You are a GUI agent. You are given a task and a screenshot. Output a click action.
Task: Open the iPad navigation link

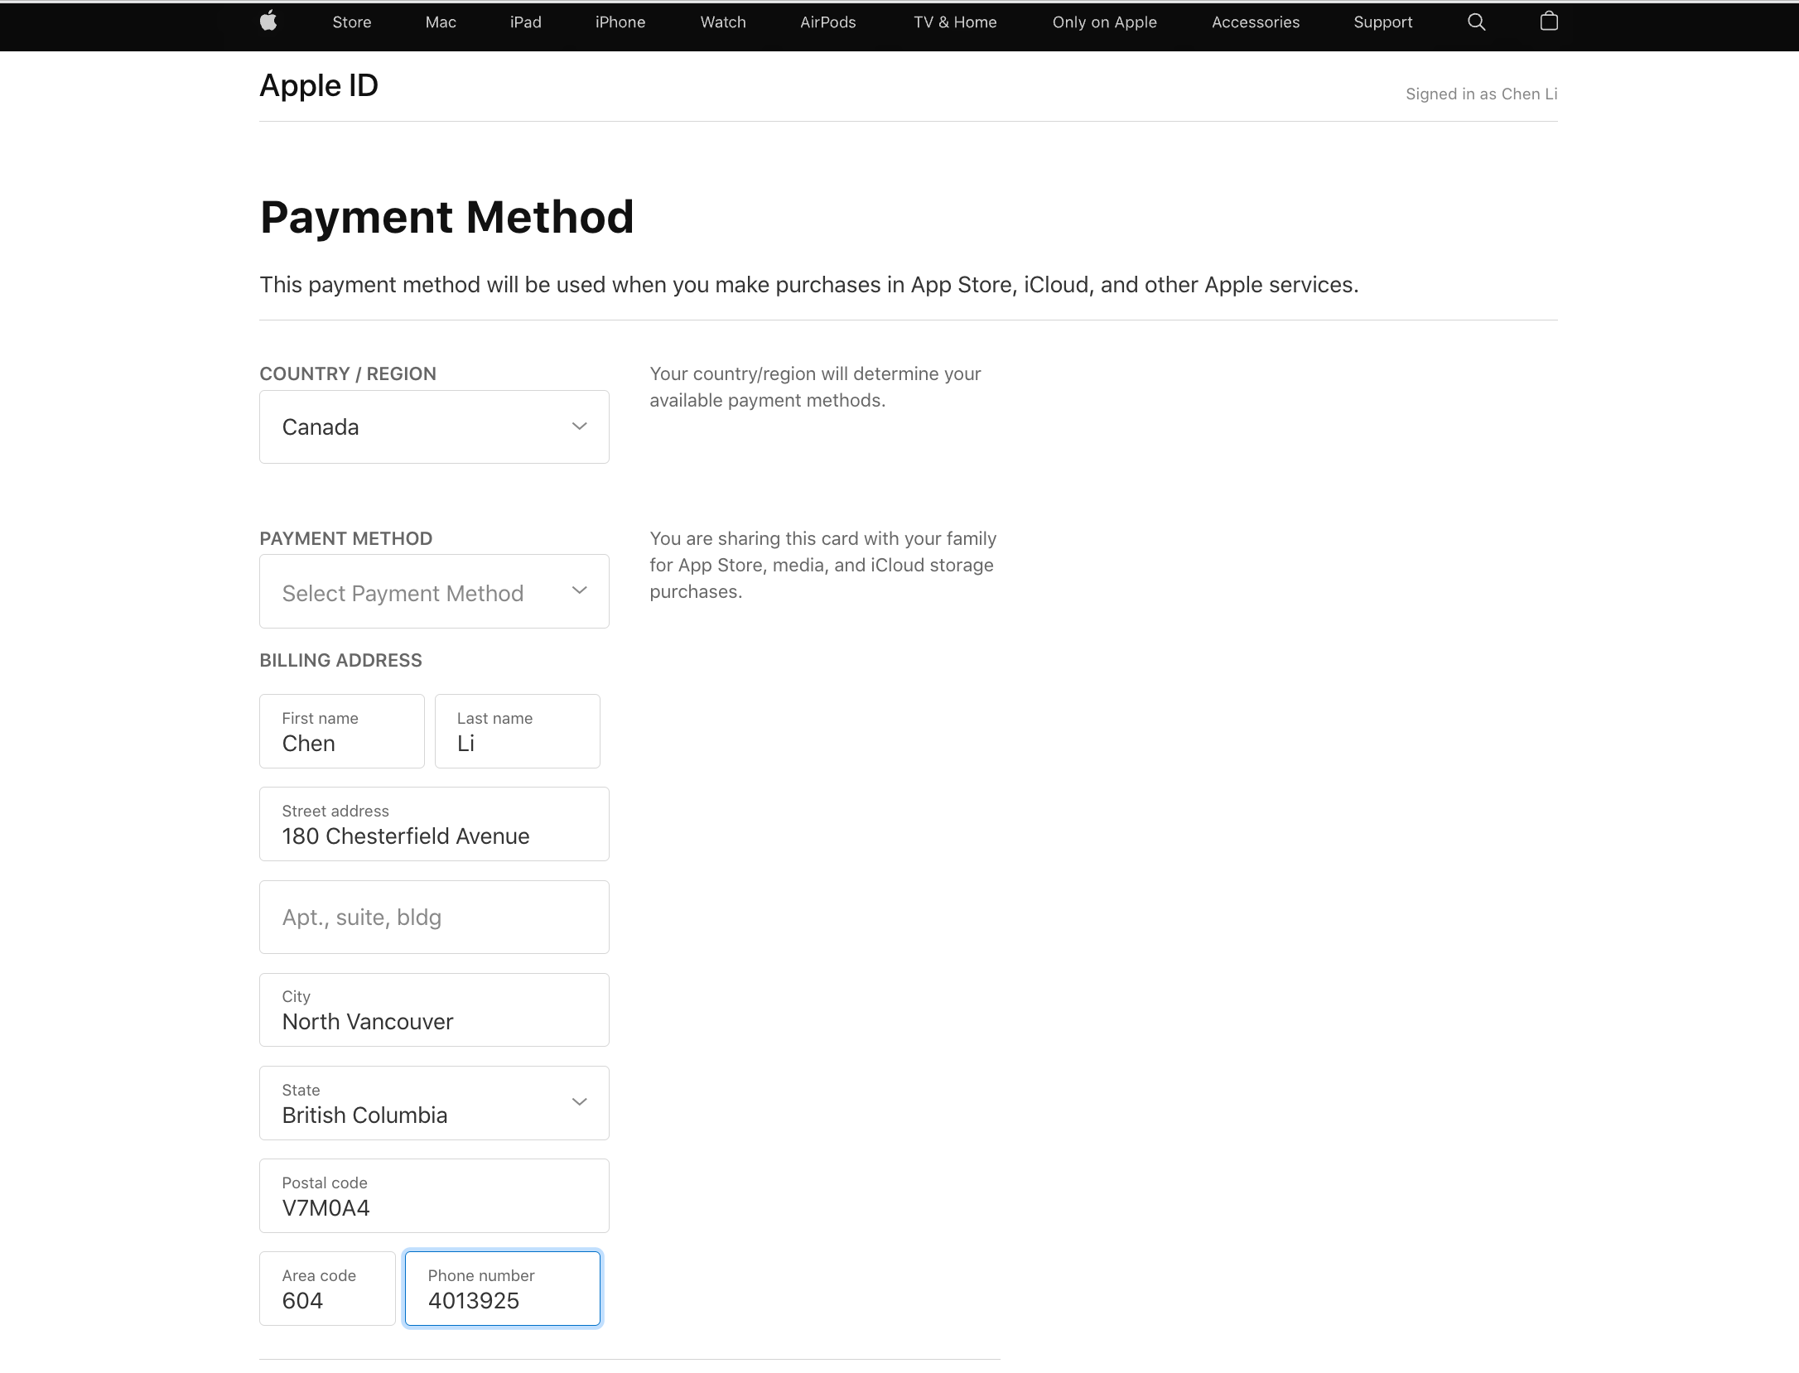525,22
